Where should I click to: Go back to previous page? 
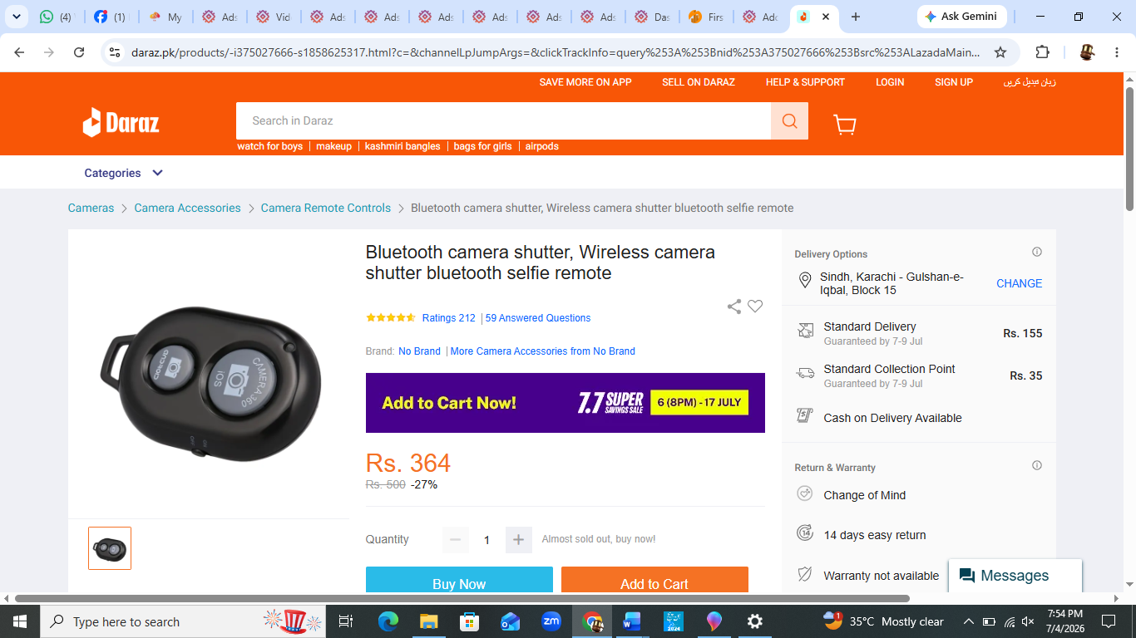click(19, 52)
